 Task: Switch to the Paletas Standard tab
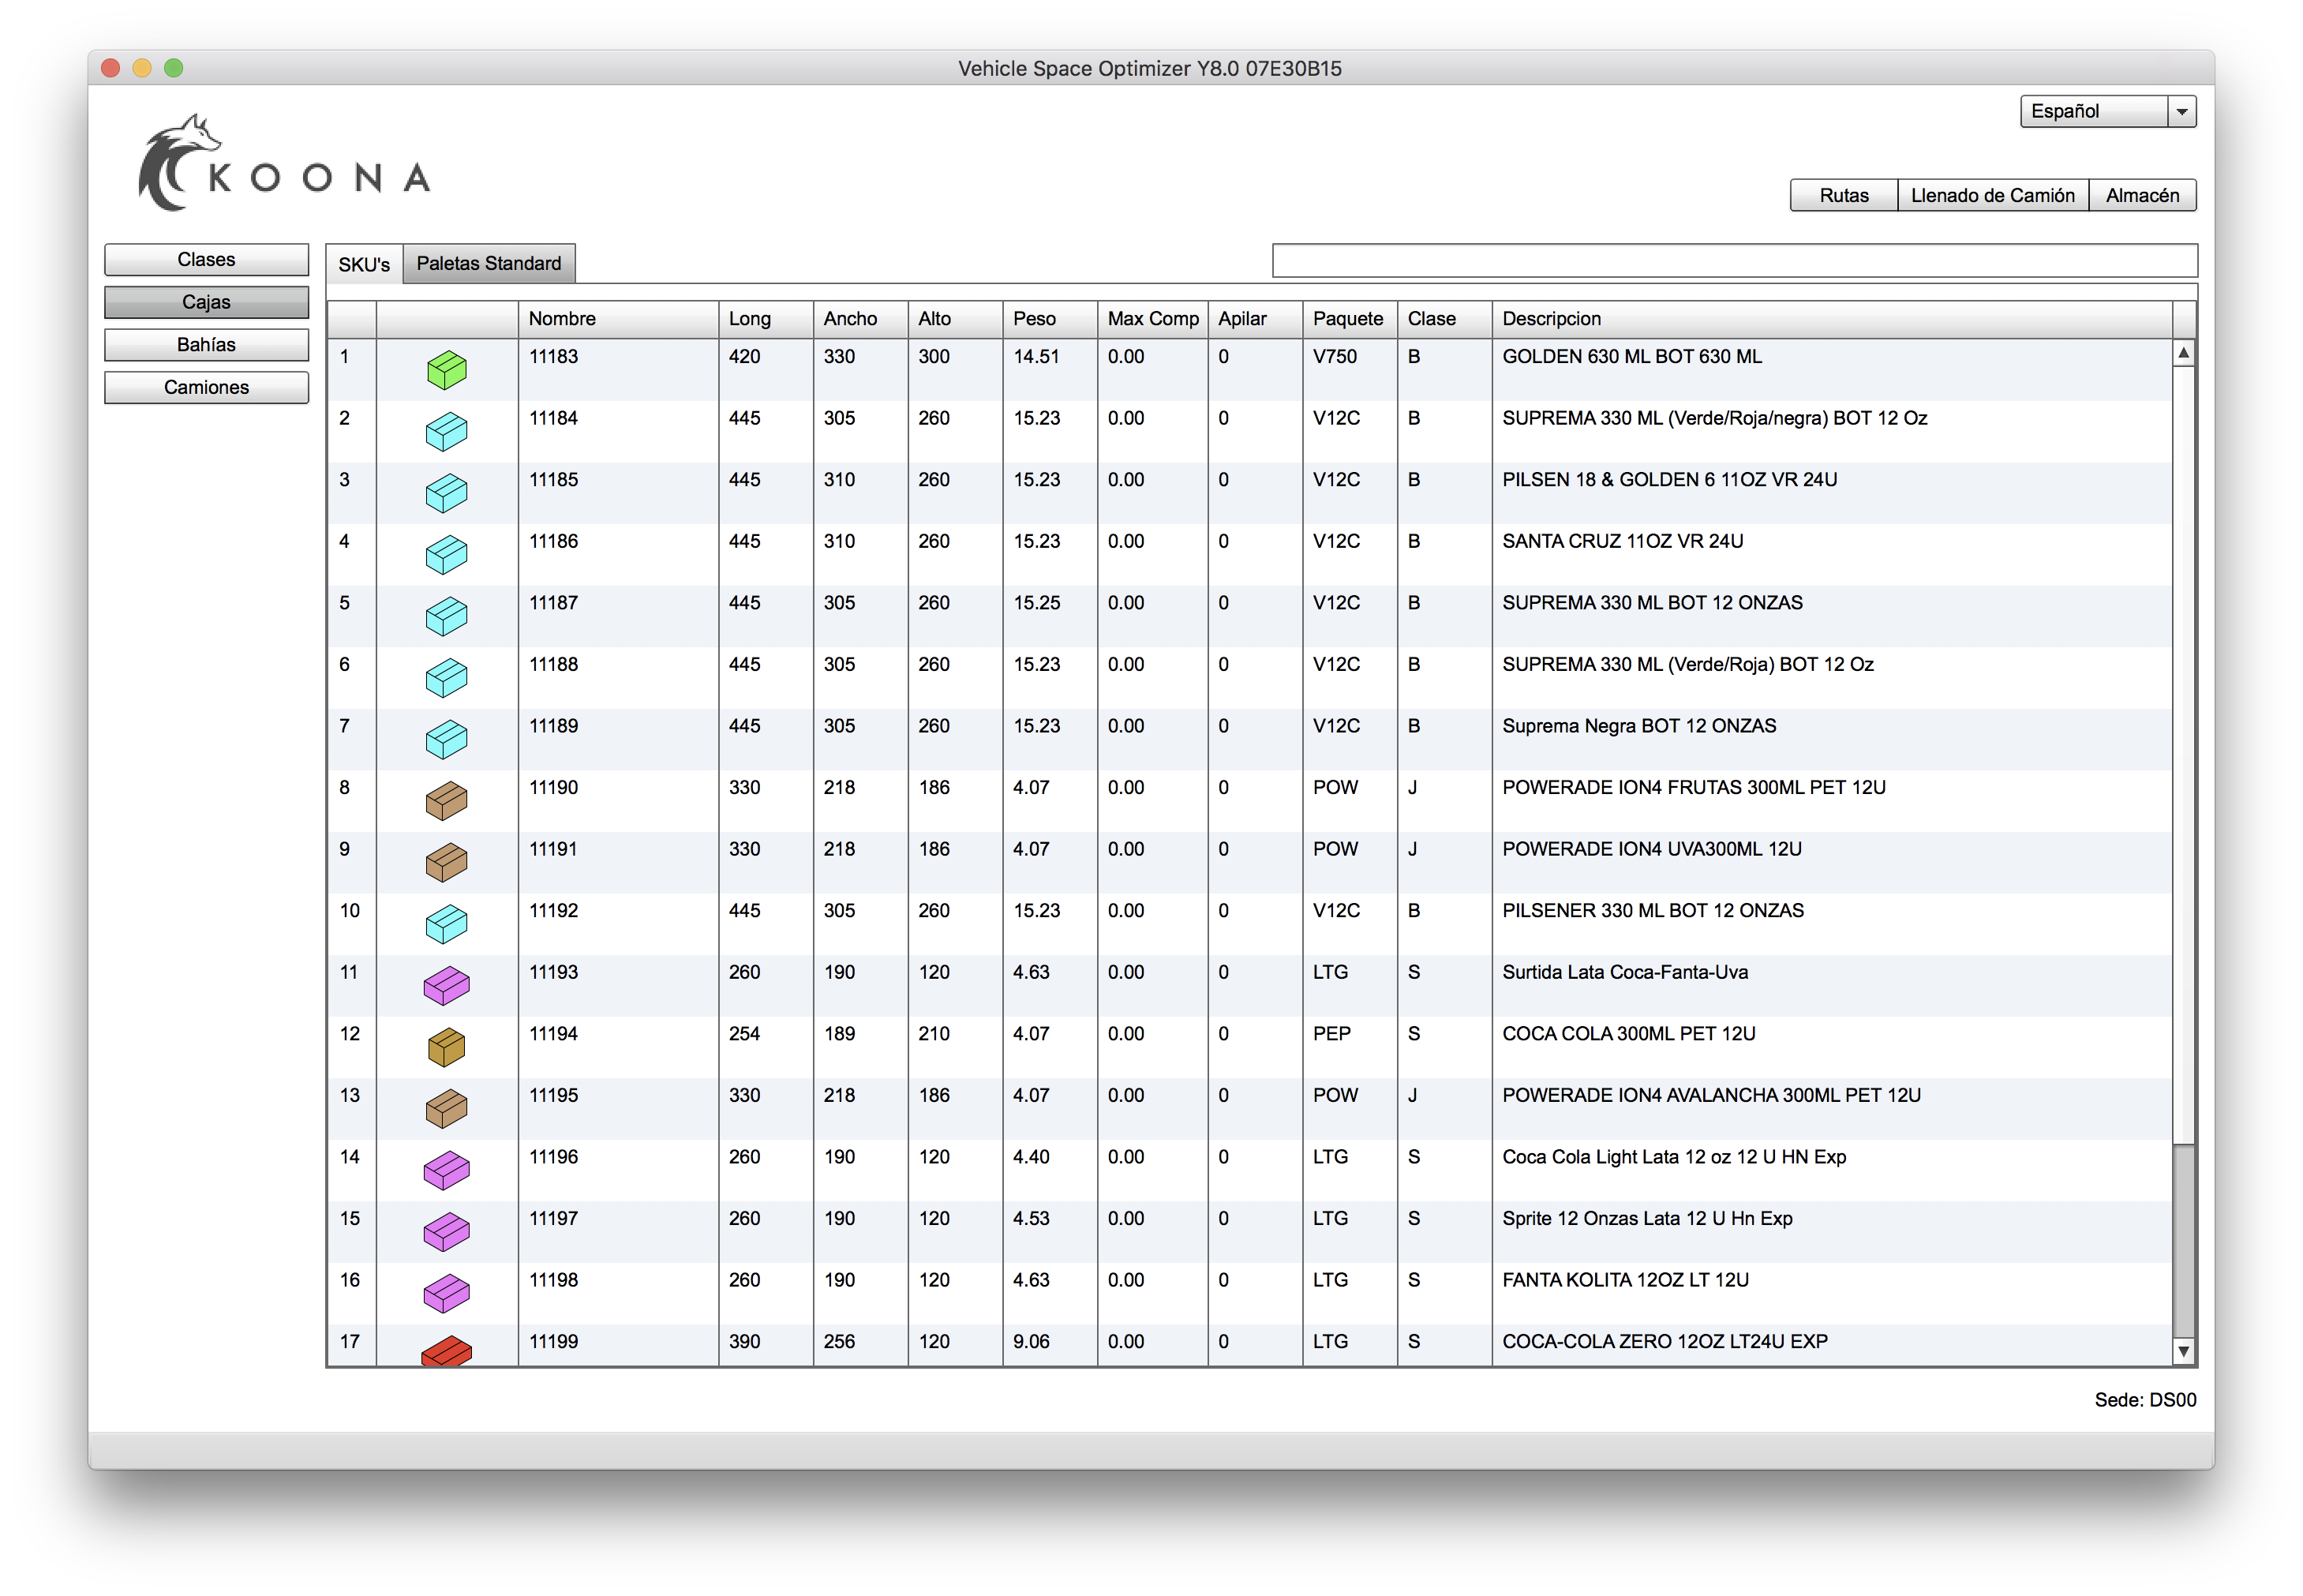pyautogui.click(x=488, y=264)
